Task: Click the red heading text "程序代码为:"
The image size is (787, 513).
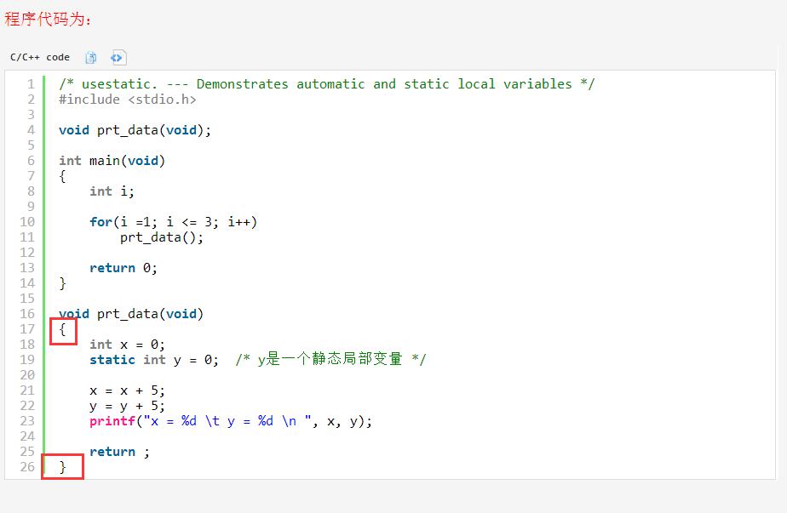Action: tap(49, 19)
